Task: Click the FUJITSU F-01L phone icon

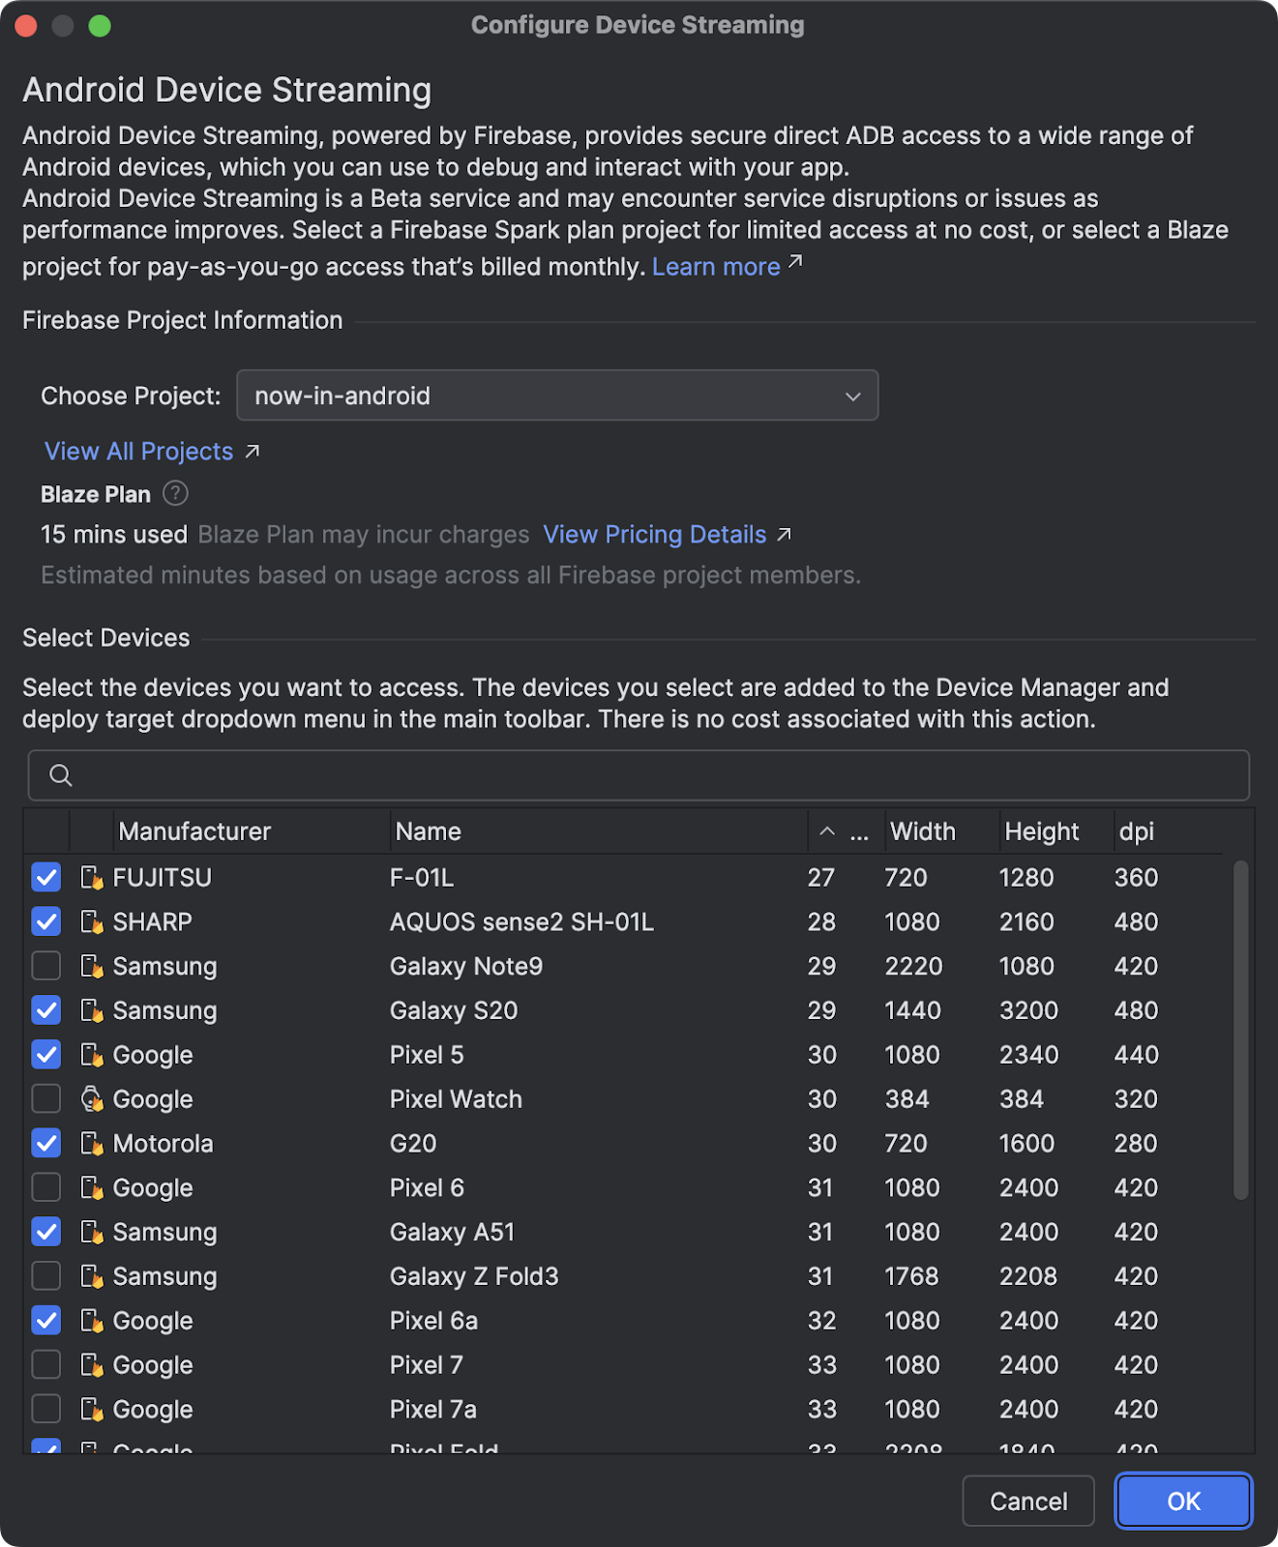Action: click(92, 878)
